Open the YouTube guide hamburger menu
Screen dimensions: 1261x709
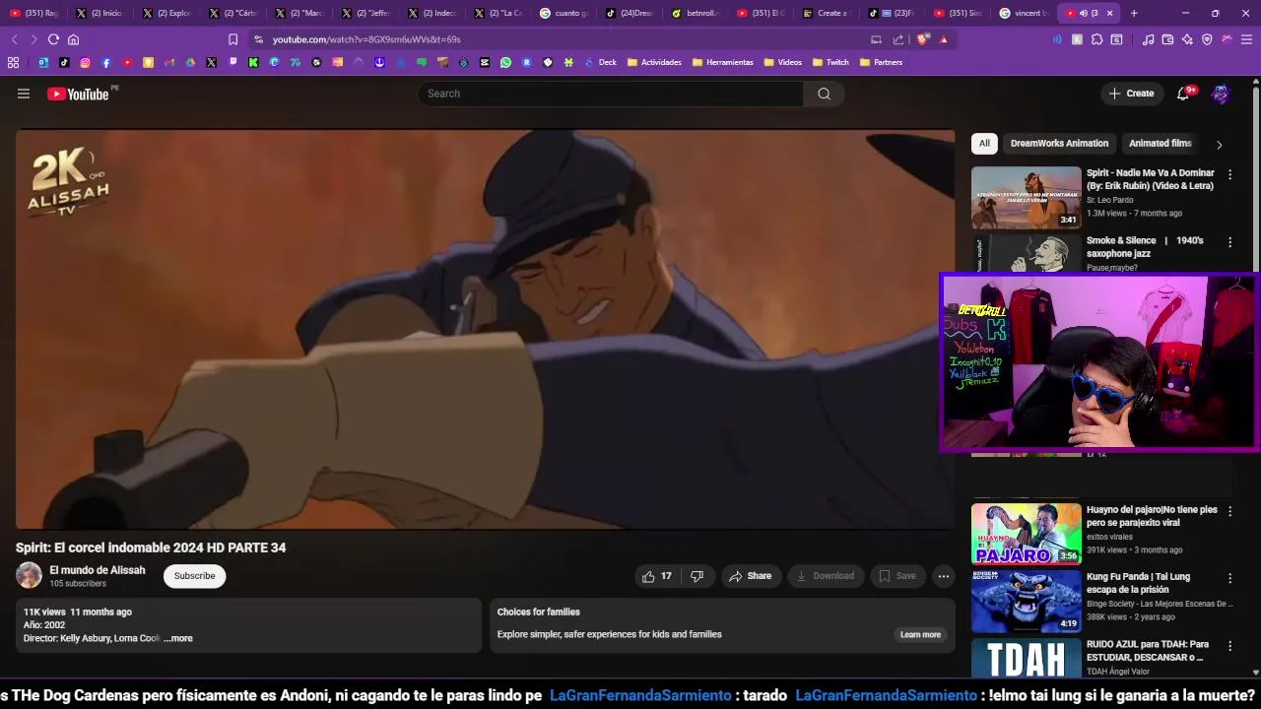pyautogui.click(x=24, y=94)
